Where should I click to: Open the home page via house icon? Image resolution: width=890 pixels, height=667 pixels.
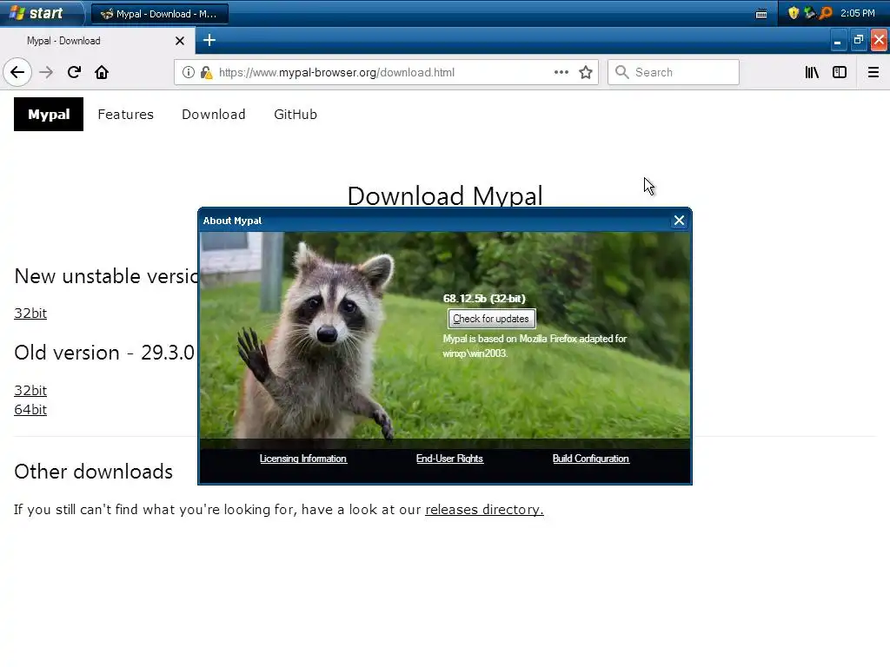tap(102, 72)
